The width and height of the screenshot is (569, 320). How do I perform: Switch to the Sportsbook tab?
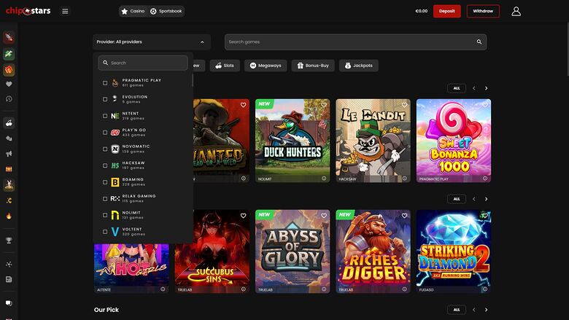[166, 11]
